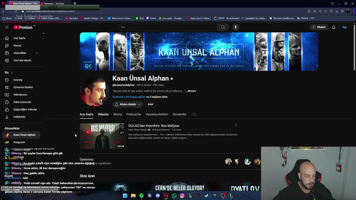Open ve 3 bağlantı daha links
The image size is (356, 200).
tap(157, 97)
